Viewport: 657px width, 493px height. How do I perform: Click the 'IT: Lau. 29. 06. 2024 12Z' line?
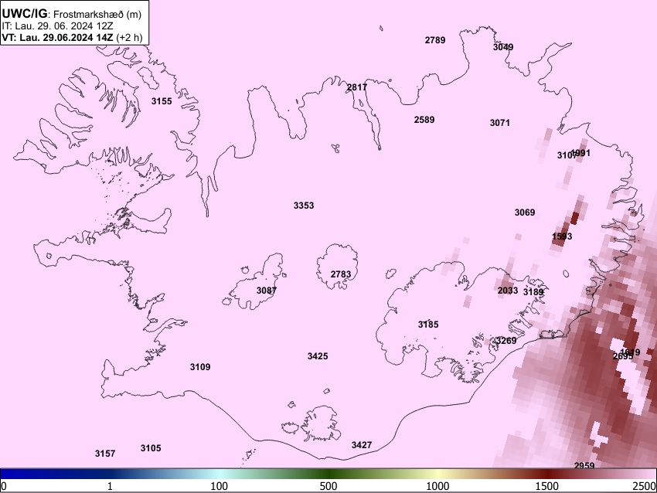point(57,26)
